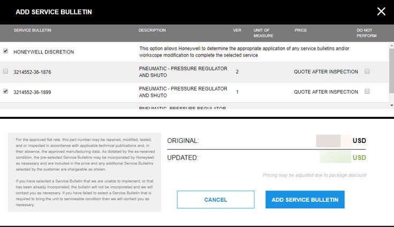Click the Description column header
This screenshot has width=394, height=227.
[x=152, y=31]
